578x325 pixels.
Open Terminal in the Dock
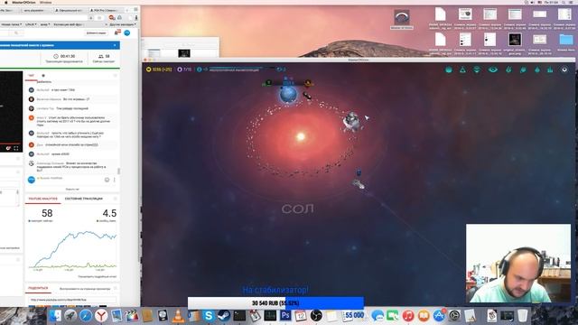pyautogui.click(x=239, y=316)
